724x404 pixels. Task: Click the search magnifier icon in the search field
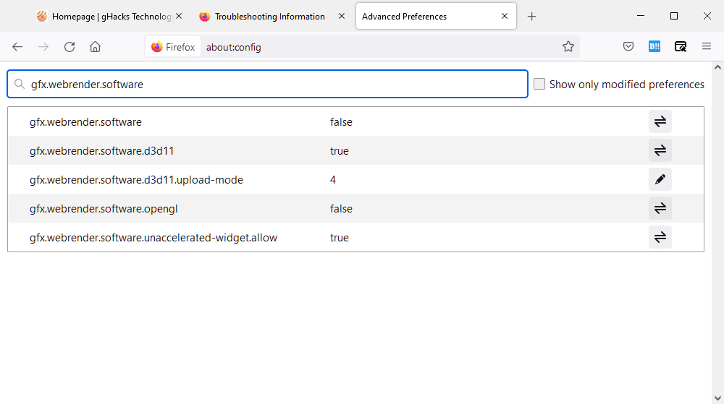coord(20,84)
